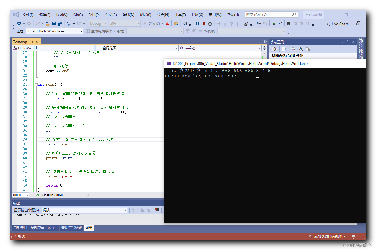The width and height of the screenshot is (376, 250).
Task: Open the Help menu
Action: [233, 15]
